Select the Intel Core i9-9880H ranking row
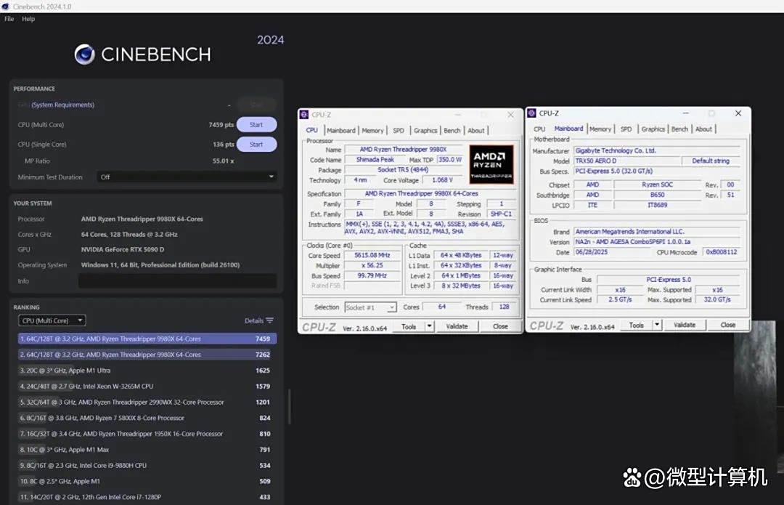 [x=147, y=466]
